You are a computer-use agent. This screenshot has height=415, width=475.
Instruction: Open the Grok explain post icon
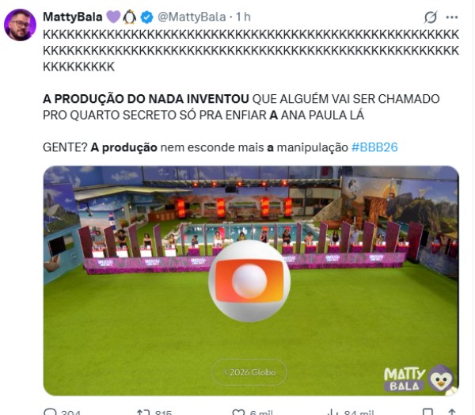(x=431, y=17)
